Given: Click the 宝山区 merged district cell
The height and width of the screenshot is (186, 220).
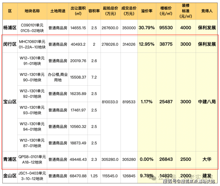Looking at the screenshot, I should pos(10,102).
